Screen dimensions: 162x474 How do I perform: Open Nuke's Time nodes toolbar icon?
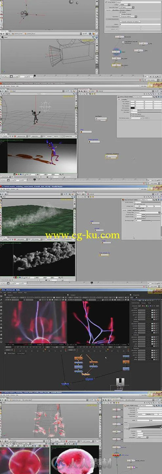coord(1,303)
